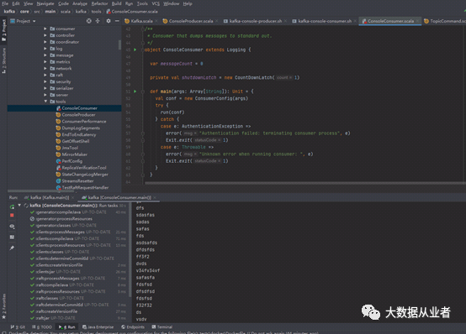This screenshot has width=466, height=334.
Task: Expand the log folder
Action: 45,49
